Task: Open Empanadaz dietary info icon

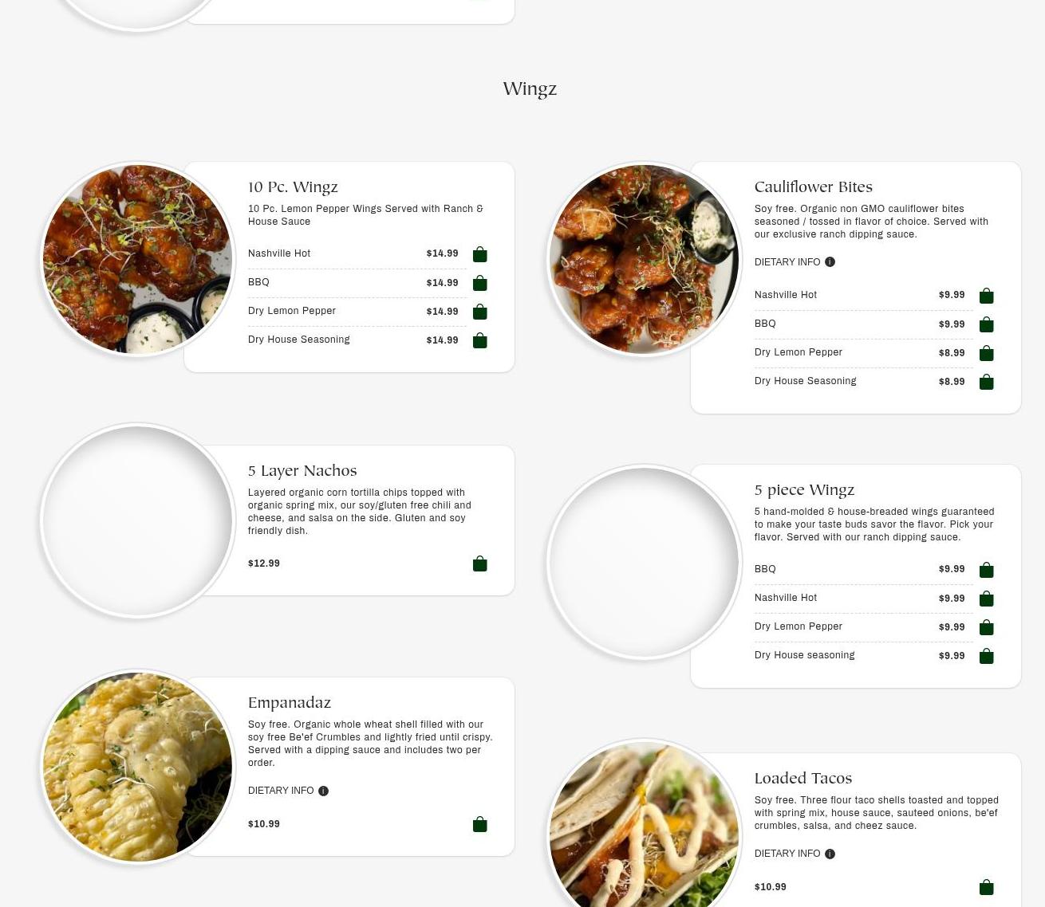Action: [x=323, y=791]
